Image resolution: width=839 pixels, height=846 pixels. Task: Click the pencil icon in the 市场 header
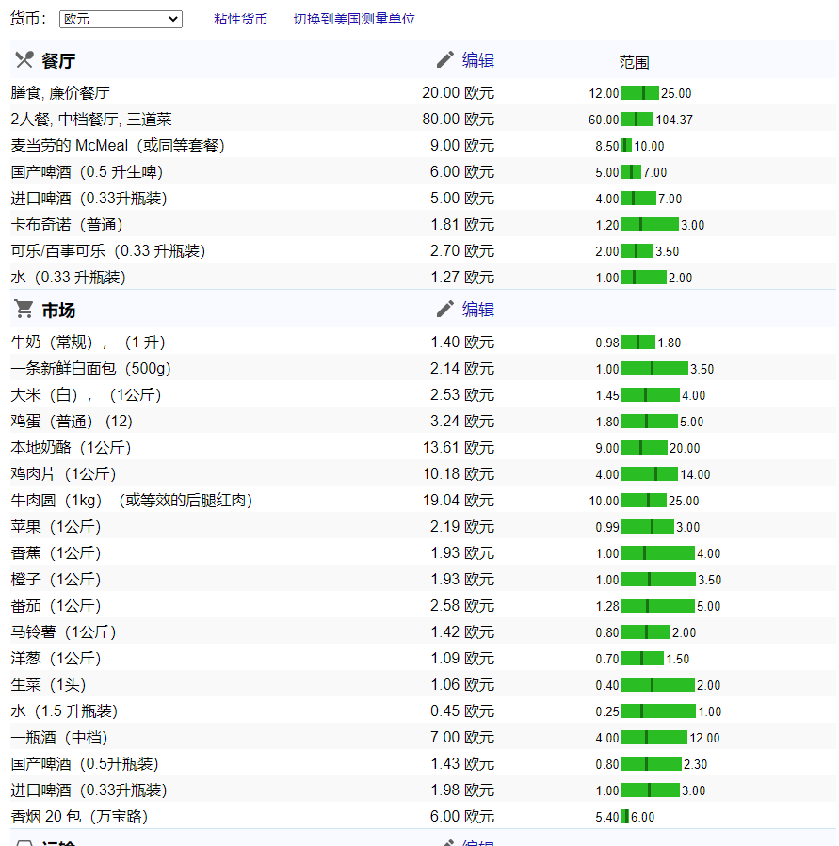(445, 310)
